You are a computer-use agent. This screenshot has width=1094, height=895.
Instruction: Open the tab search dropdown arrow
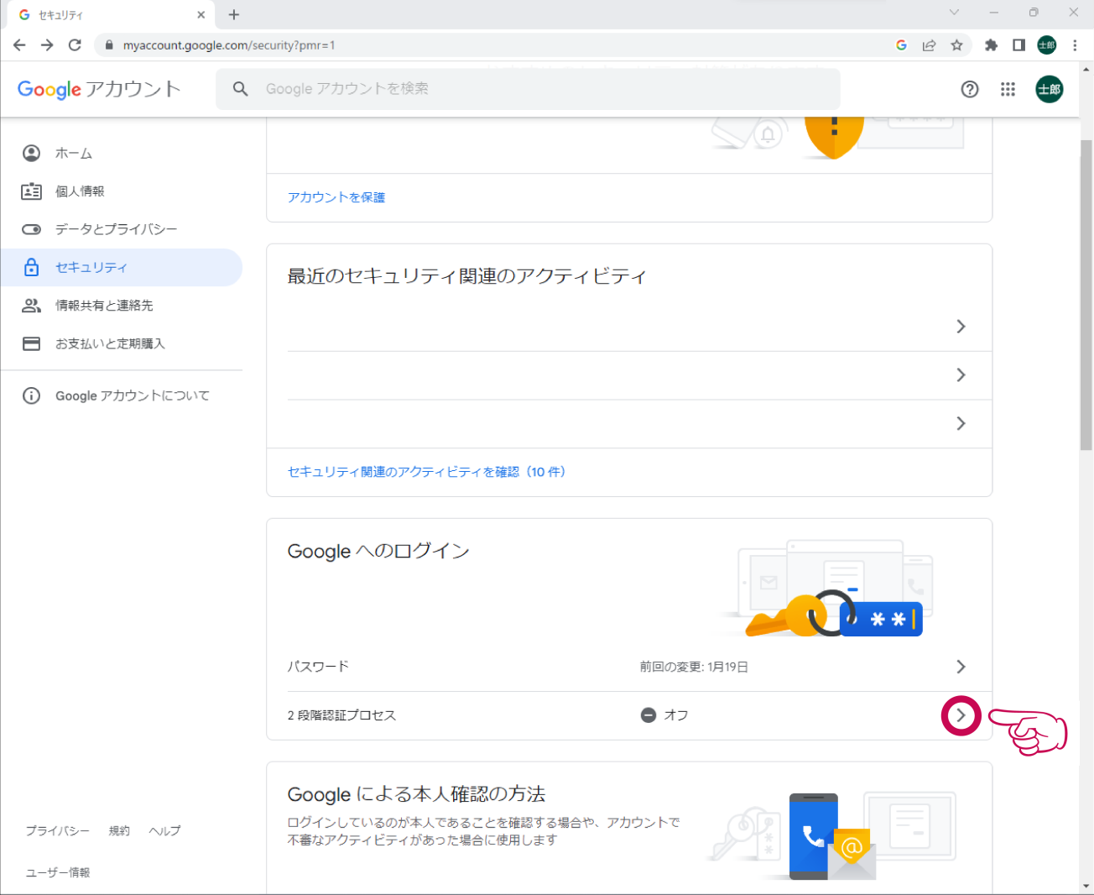point(954,13)
